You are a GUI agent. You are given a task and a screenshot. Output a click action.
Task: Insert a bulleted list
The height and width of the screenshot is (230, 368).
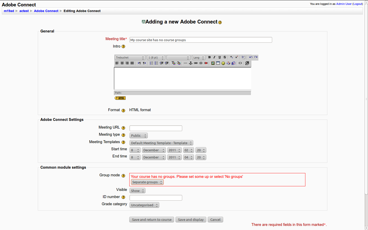coord(156,63)
